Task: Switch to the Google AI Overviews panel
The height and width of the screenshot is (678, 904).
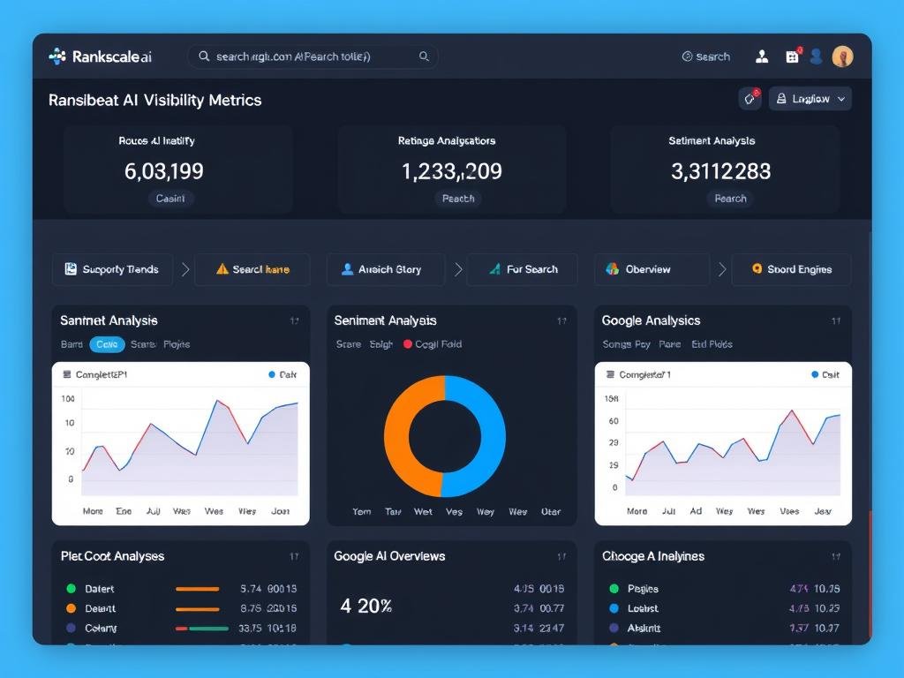Action: (390, 556)
